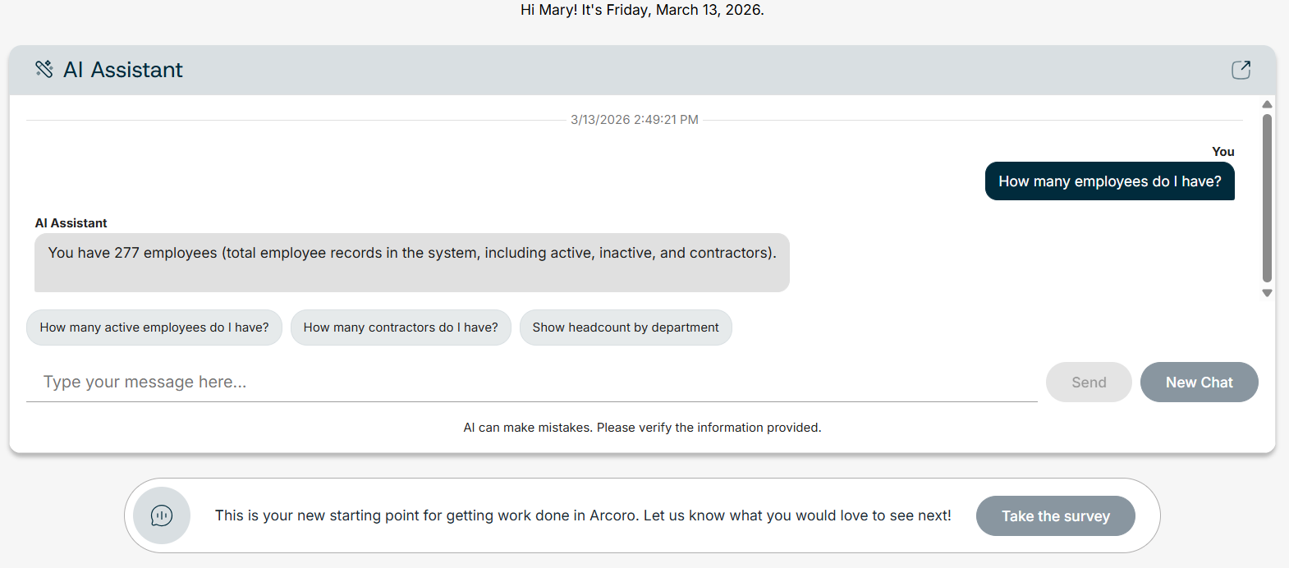Click the chat scrollbar down arrow
The image size is (1289, 568).
tap(1267, 293)
